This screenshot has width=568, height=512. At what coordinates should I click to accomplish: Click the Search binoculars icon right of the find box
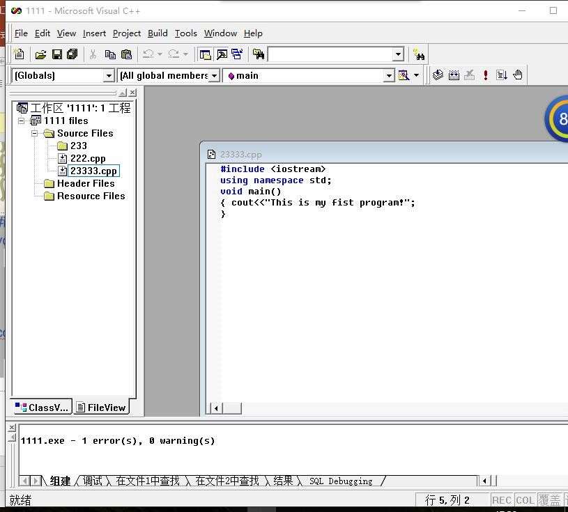419,54
